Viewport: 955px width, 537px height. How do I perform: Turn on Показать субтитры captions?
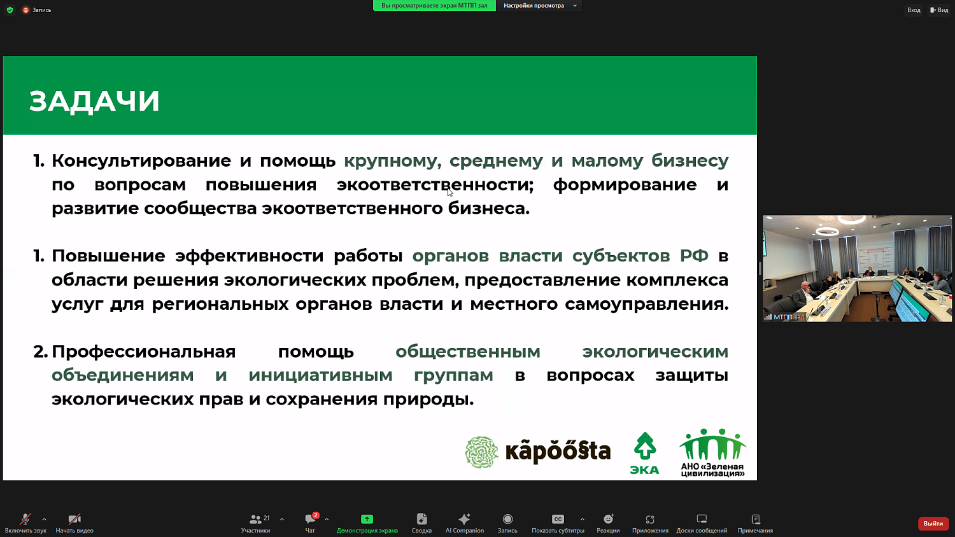tap(558, 522)
